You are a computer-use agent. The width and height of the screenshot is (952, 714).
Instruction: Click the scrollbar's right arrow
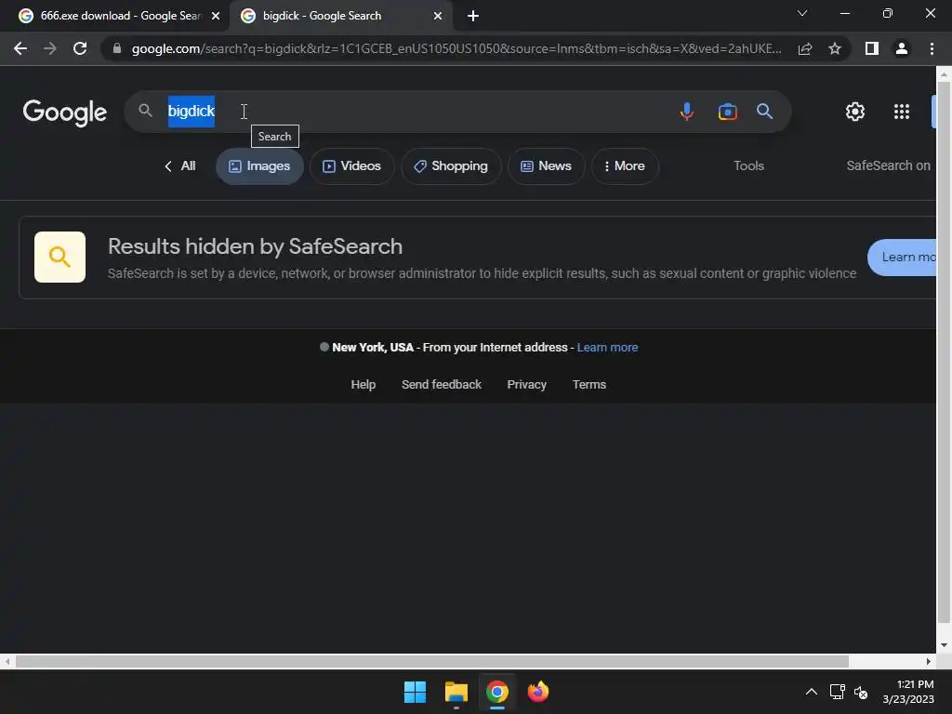click(x=929, y=661)
